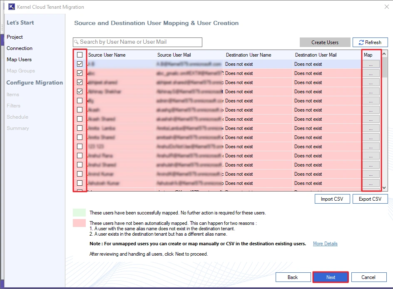393x289 pixels.
Task: Toggle the select-all checkbox in the column header
Action: [x=80, y=55]
